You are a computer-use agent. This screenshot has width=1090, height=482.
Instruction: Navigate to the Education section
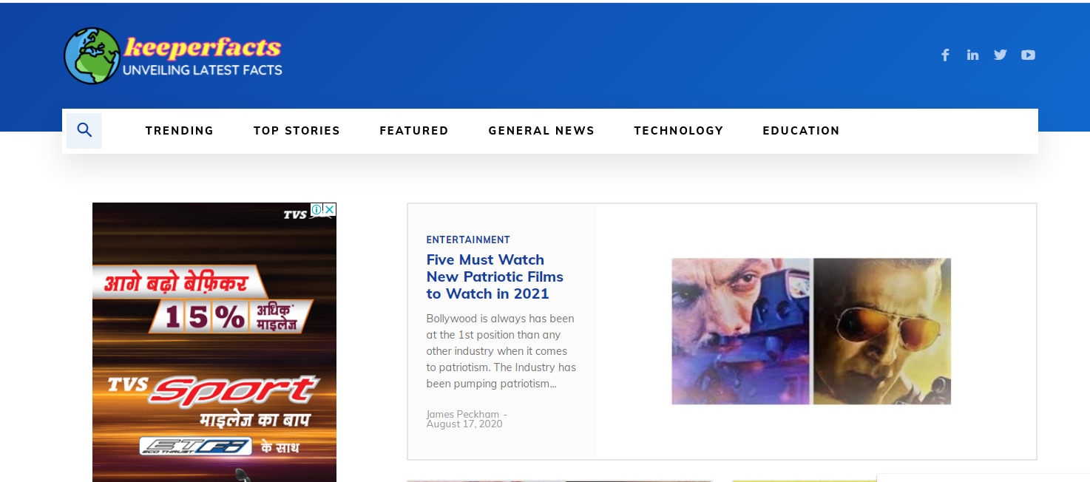tap(801, 131)
